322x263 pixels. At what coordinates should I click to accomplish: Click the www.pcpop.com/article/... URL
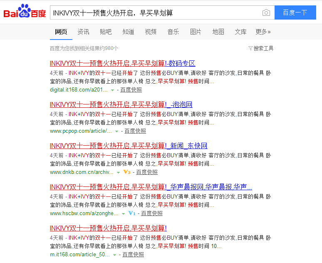point(81,131)
